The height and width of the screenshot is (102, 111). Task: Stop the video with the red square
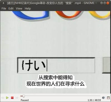pyautogui.click(x=12, y=98)
